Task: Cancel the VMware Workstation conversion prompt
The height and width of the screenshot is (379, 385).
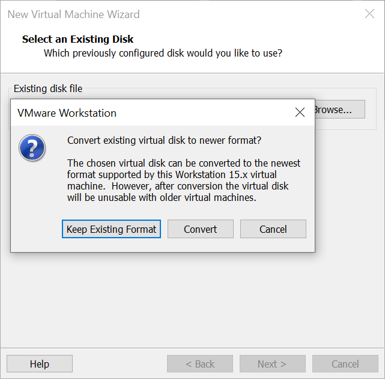Action: (x=273, y=229)
